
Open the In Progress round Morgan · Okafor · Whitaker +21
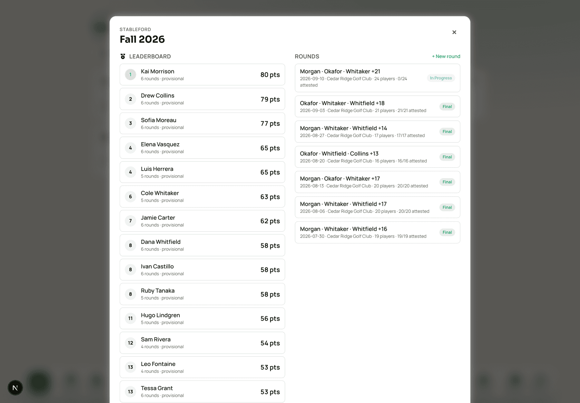point(377,78)
